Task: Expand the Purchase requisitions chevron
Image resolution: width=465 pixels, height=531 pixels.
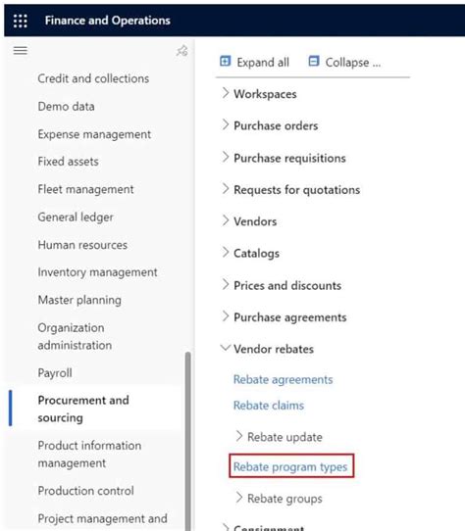Action: (226, 157)
